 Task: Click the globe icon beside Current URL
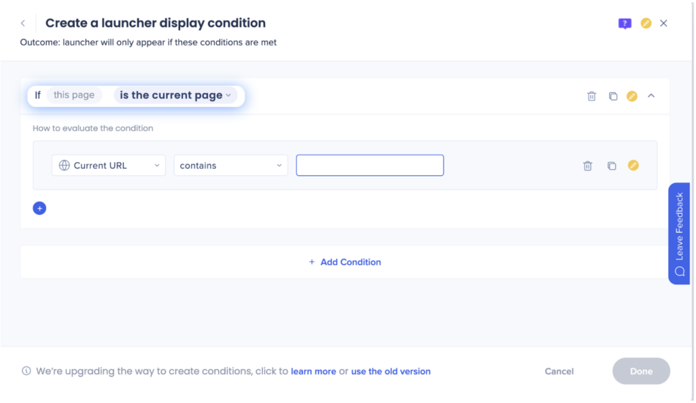point(64,165)
